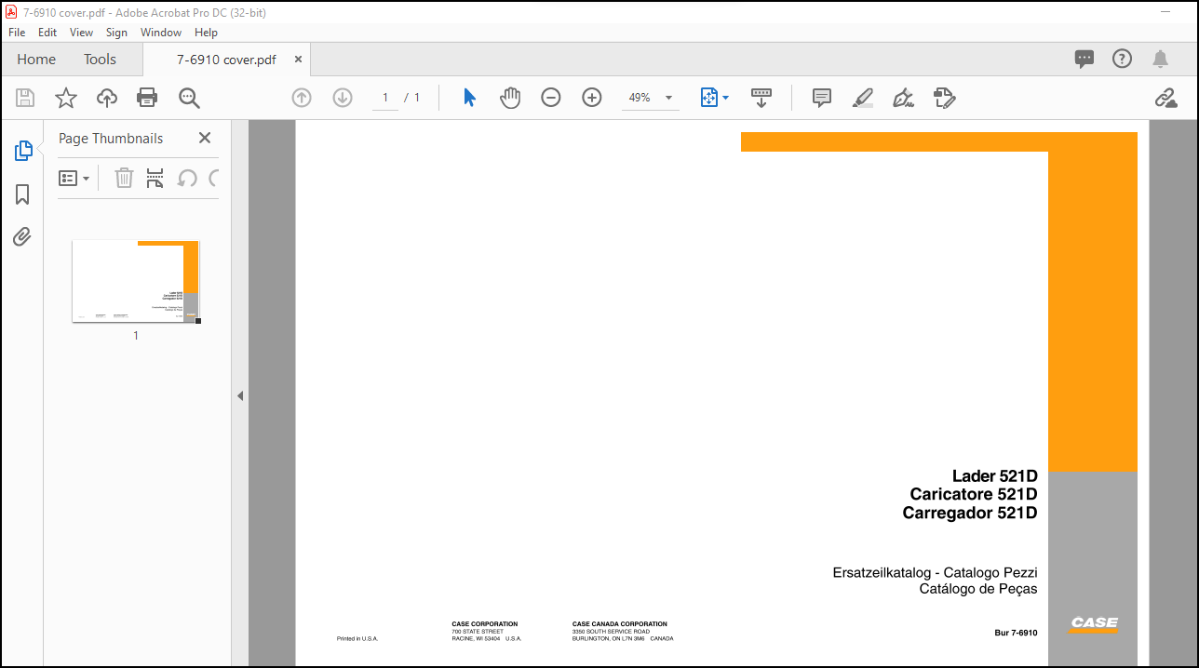Click the 49% zoom value field
The image size is (1199, 668).
[640, 98]
